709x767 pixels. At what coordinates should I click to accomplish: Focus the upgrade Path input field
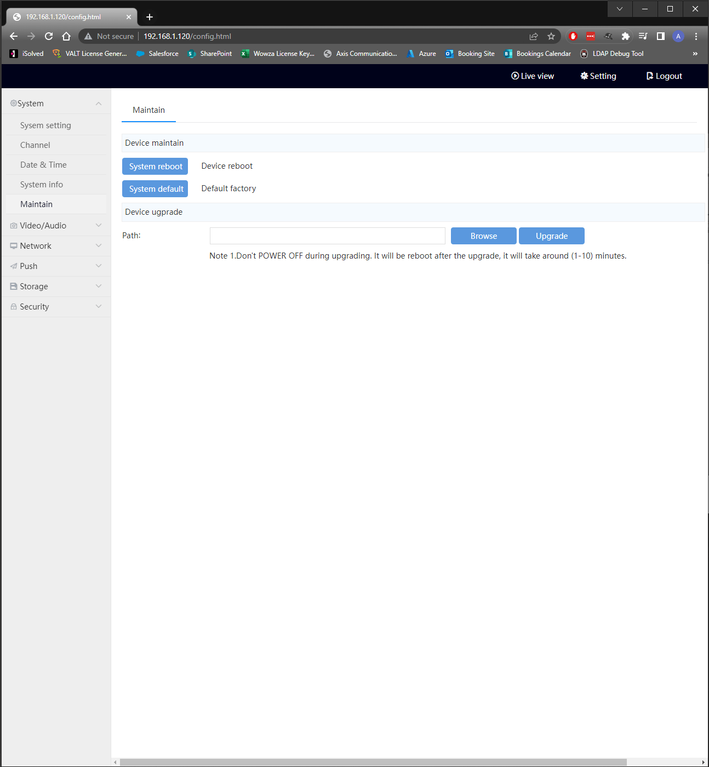tap(328, 236)
